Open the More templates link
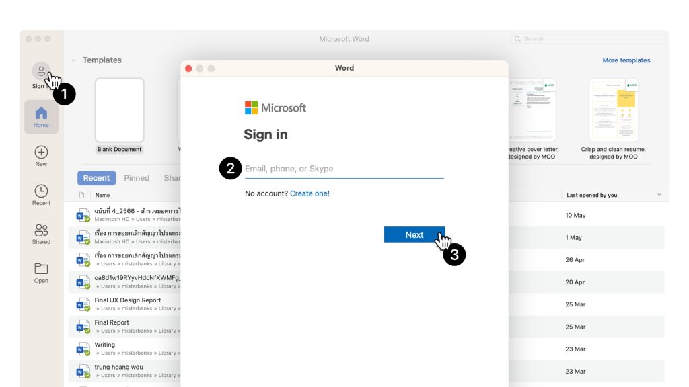Screen dimensions: 689x387 pyautogui.click(x=626, y=60)
